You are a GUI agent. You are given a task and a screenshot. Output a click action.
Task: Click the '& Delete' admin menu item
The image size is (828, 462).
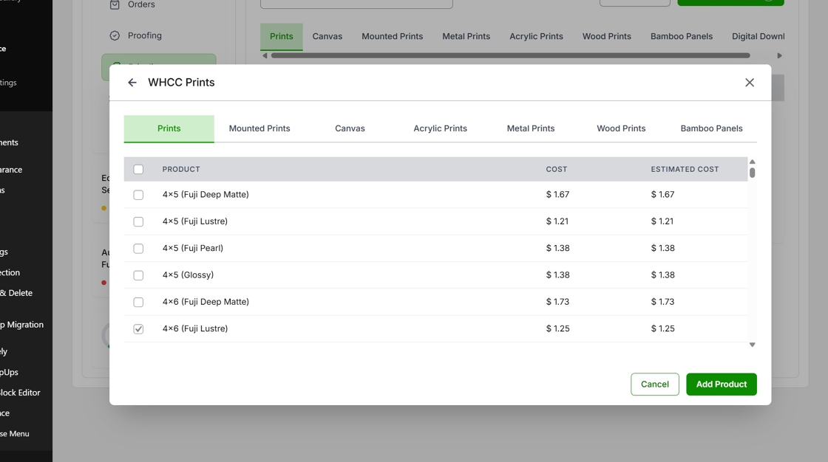point(16,293)
